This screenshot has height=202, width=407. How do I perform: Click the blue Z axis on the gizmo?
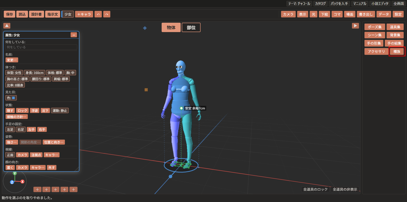12,182
